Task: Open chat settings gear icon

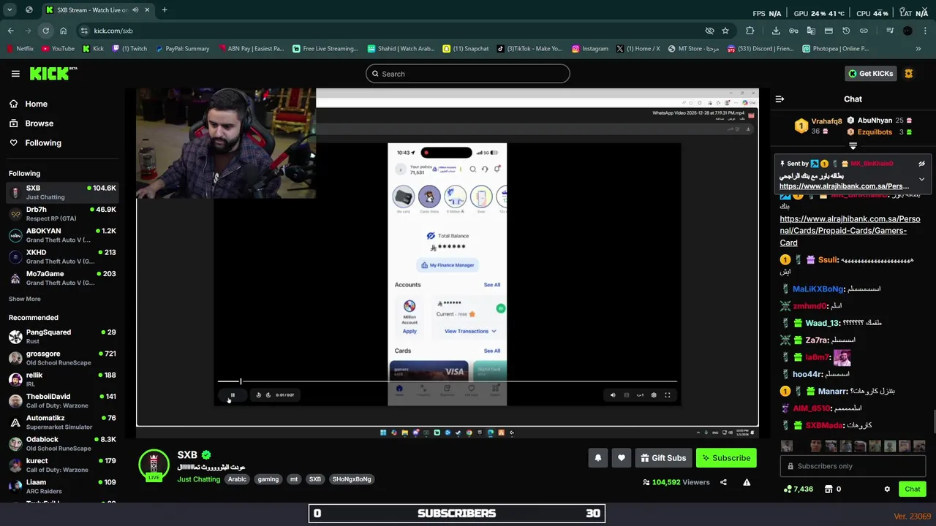Action: [887, 489]
